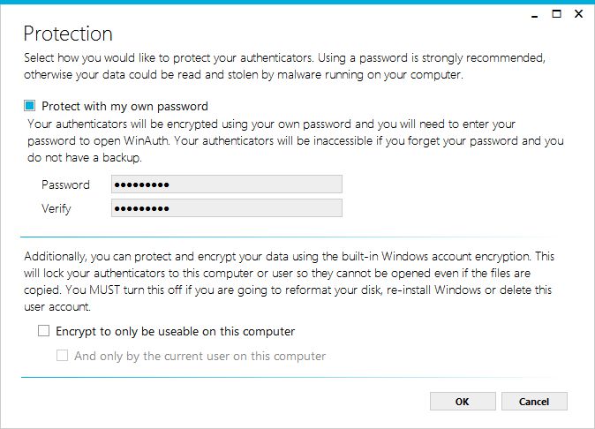
Task: Uncheck the Protect with my own password box
Action: [30, 105]
